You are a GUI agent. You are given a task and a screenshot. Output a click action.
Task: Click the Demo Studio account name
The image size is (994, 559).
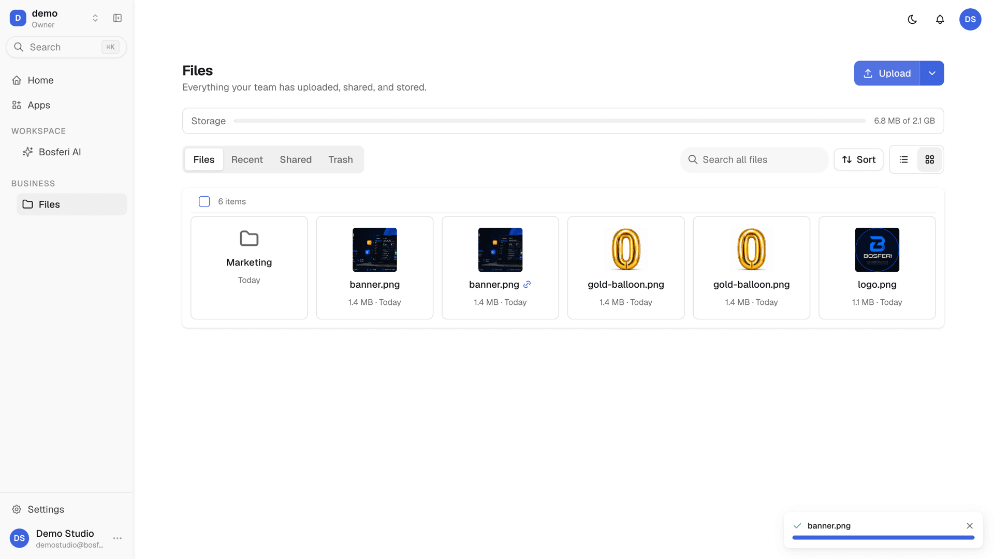coord(65,533)
